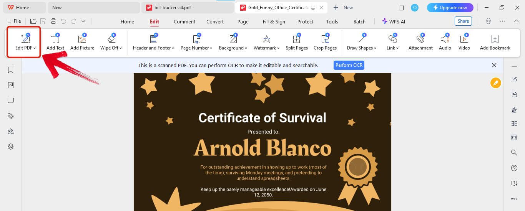Switch to bill-tracker-a4.pdf document tab
Viewport: 525px width, 211px height.
click(x=187, y=8)
